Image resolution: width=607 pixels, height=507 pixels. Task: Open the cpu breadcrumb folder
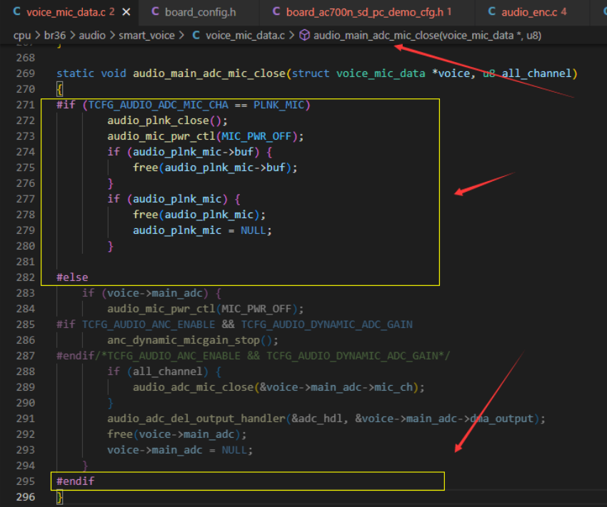[22, 36]
